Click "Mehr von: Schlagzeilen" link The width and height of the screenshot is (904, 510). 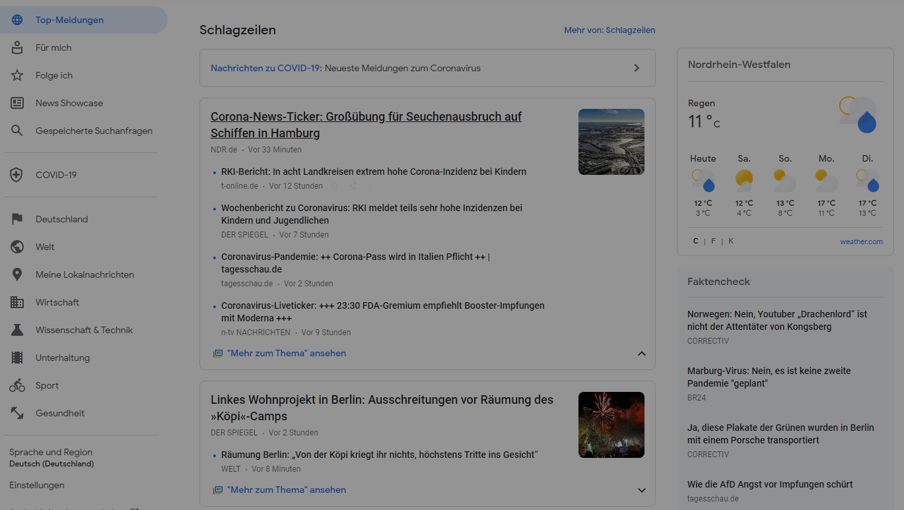(609, 30)
